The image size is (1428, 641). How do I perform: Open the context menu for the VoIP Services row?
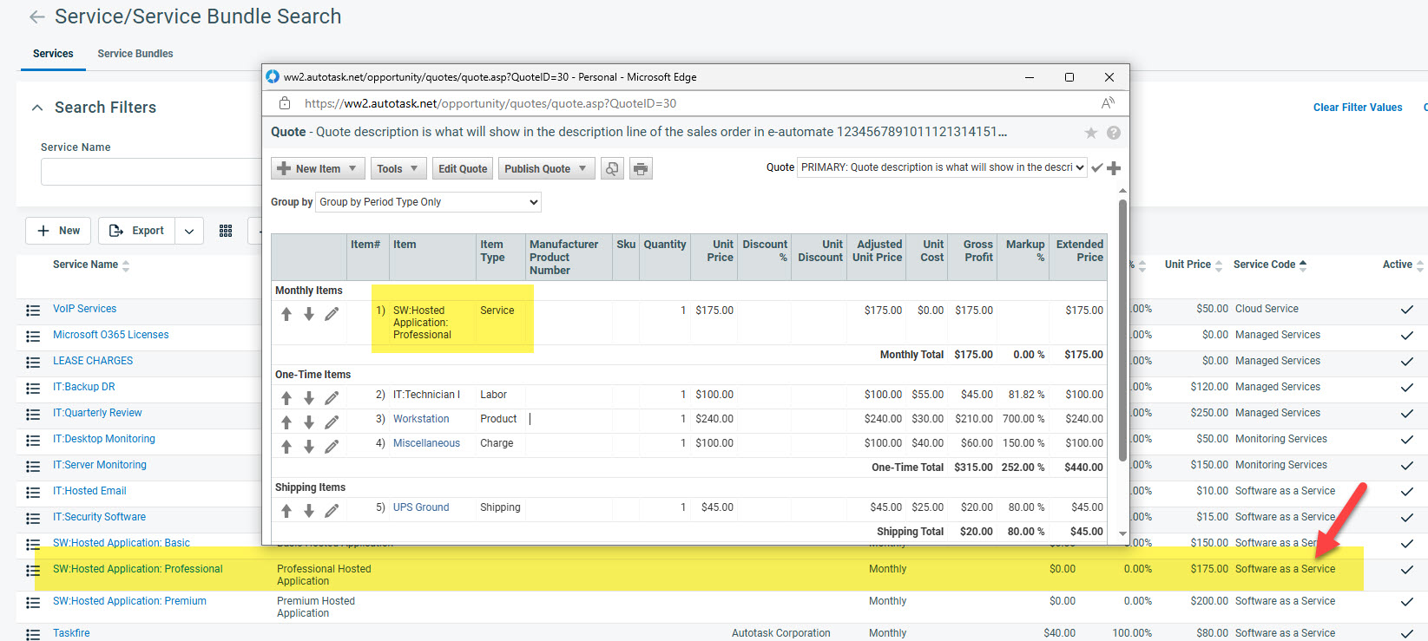click(x=33, y=310)
